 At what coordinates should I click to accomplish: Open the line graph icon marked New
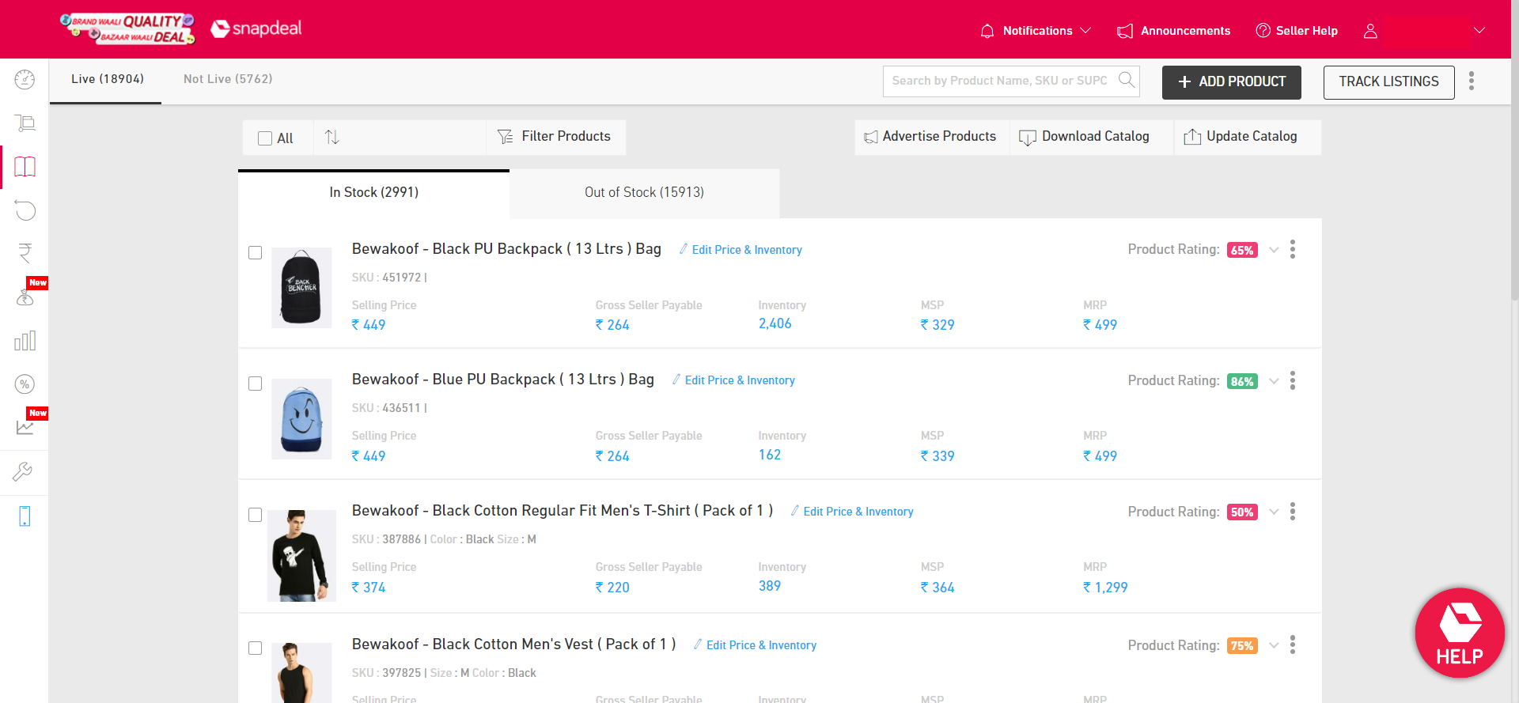coord(25,428)
